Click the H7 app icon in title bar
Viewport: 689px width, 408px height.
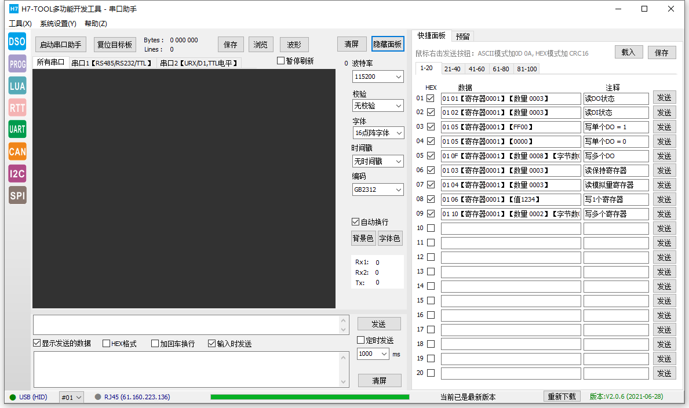[x=14, y=9]
